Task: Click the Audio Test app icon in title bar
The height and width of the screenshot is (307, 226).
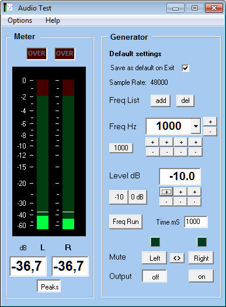Action: 8,8
